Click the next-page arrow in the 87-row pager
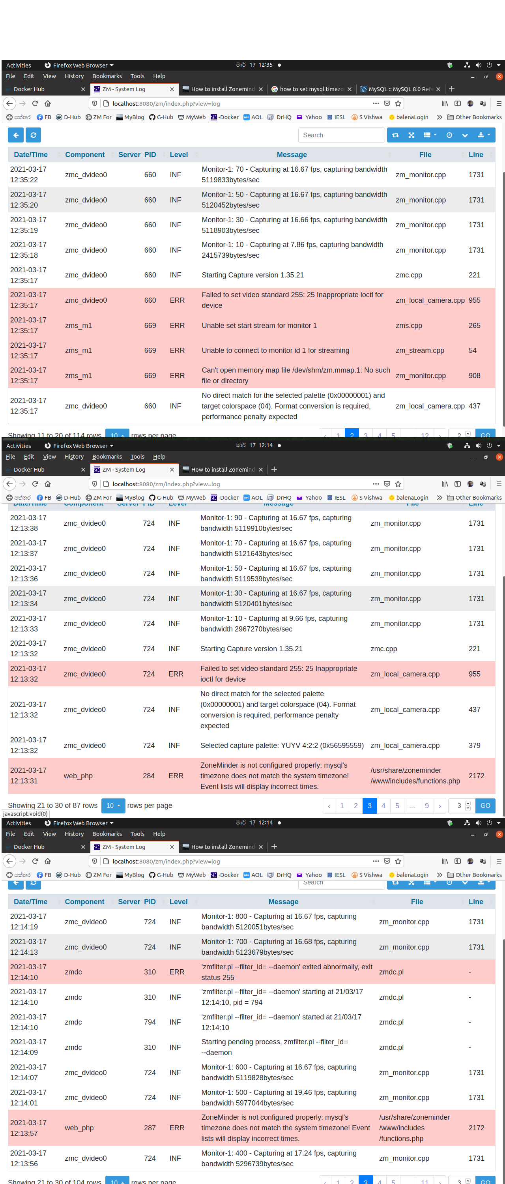This screenshot has width=505, height=1184. coord(440,806)
